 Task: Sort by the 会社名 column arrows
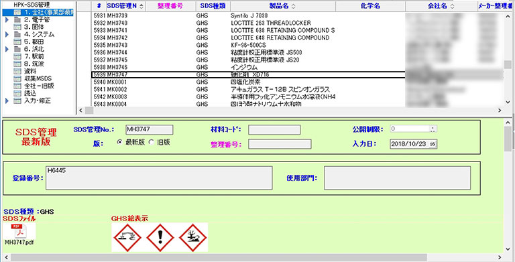point(452,6)
